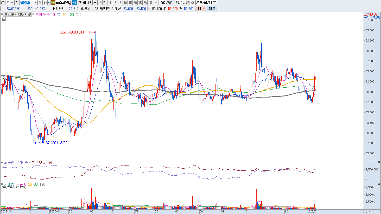381x214 pixels.
Task: Select the daily (일) chart period
Action: pos(74,3)
